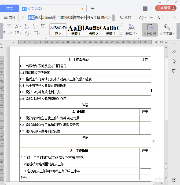
Task: Open the 页面布局 ribbon tab
Action: [x=48, y=17]
